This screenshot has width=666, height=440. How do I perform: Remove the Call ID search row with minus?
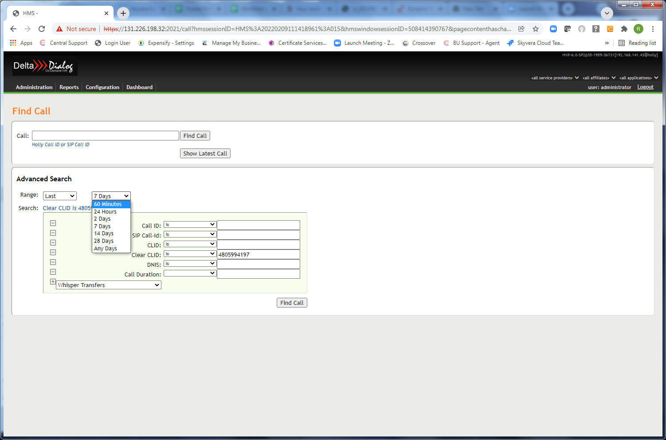click(53, 223)
